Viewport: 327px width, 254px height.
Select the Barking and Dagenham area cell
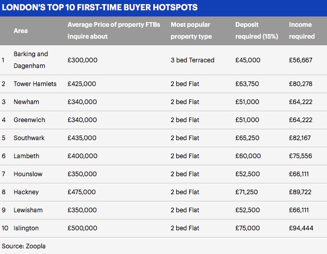(x=31, y=60)
